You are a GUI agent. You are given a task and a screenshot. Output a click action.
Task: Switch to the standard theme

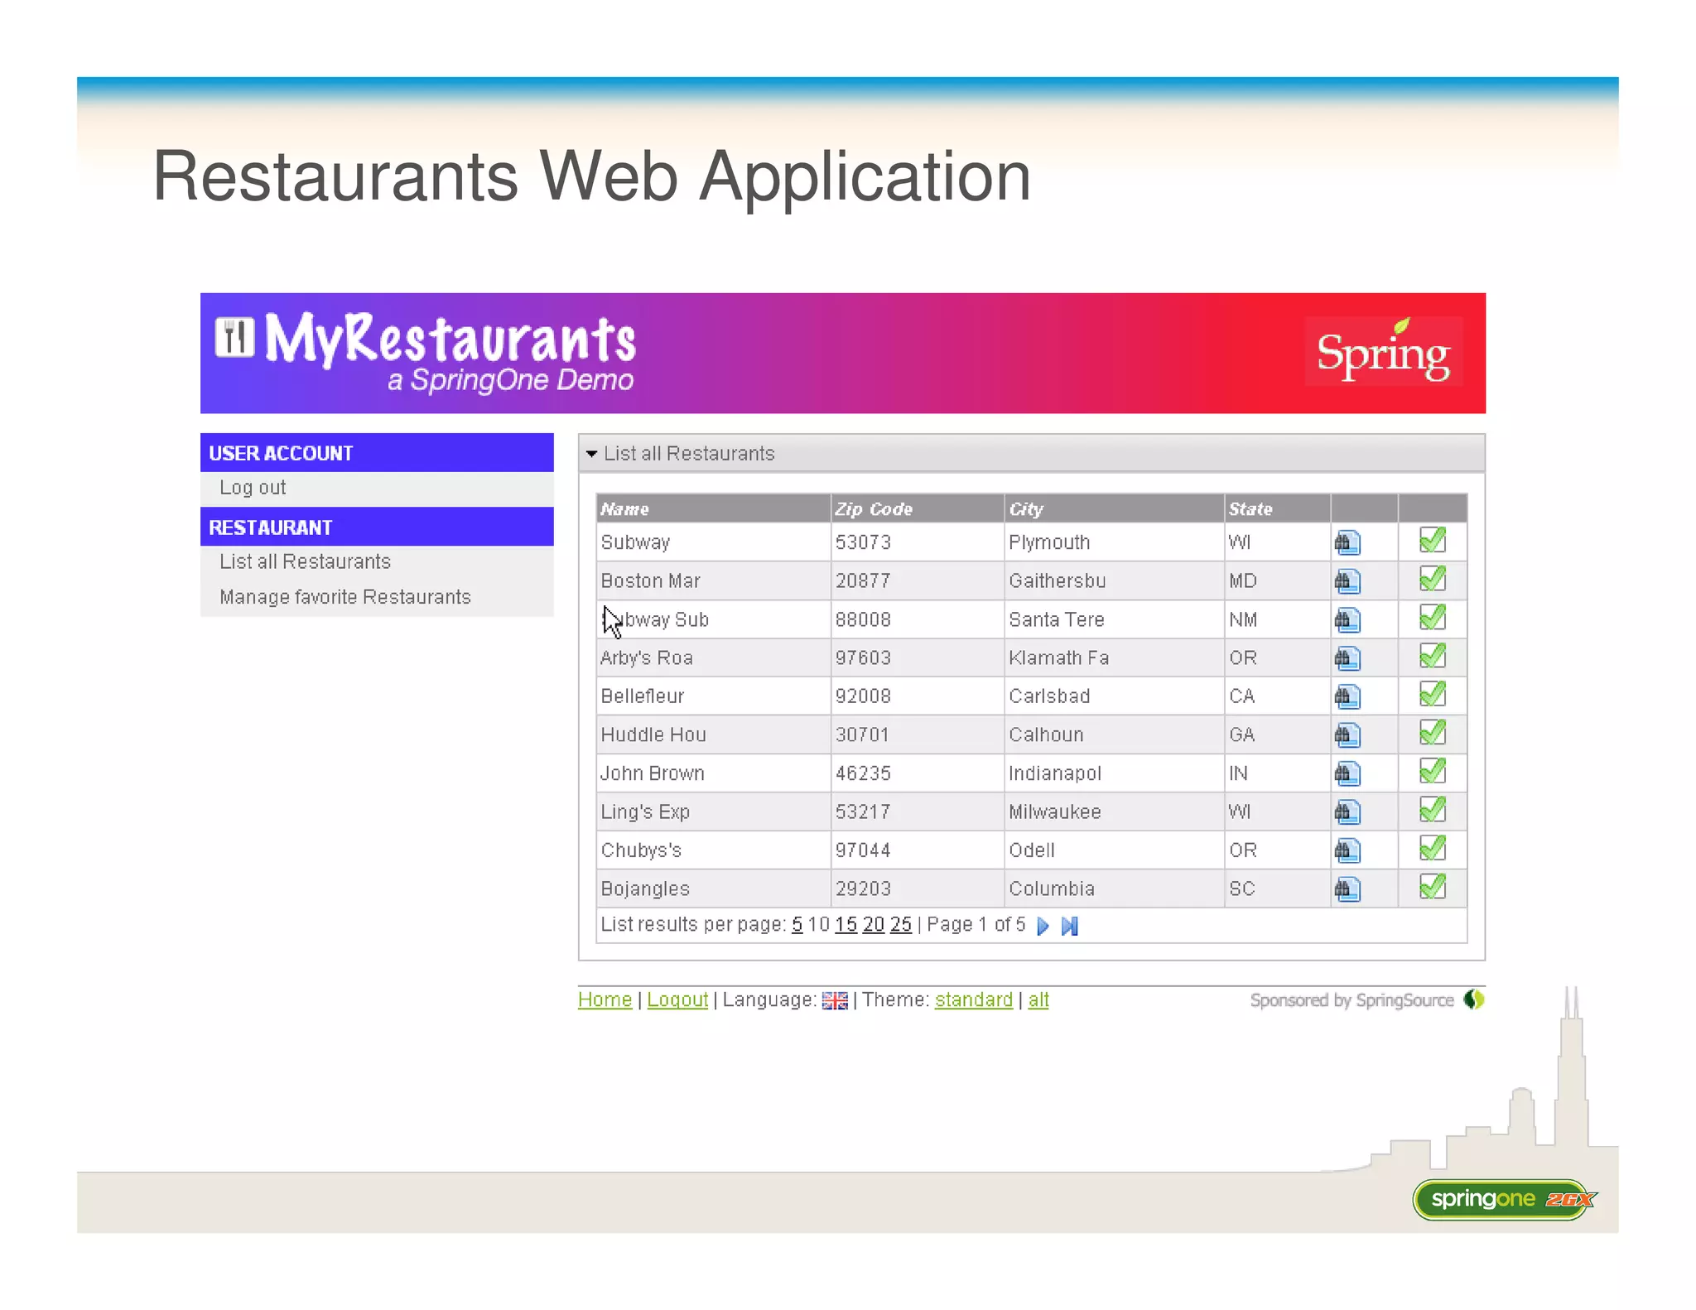(974, 1000)
